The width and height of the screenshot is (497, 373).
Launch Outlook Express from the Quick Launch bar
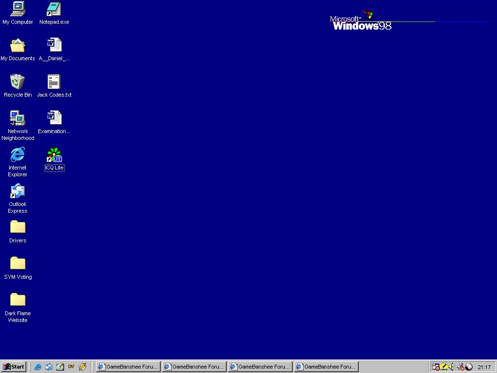coord(49,367)
